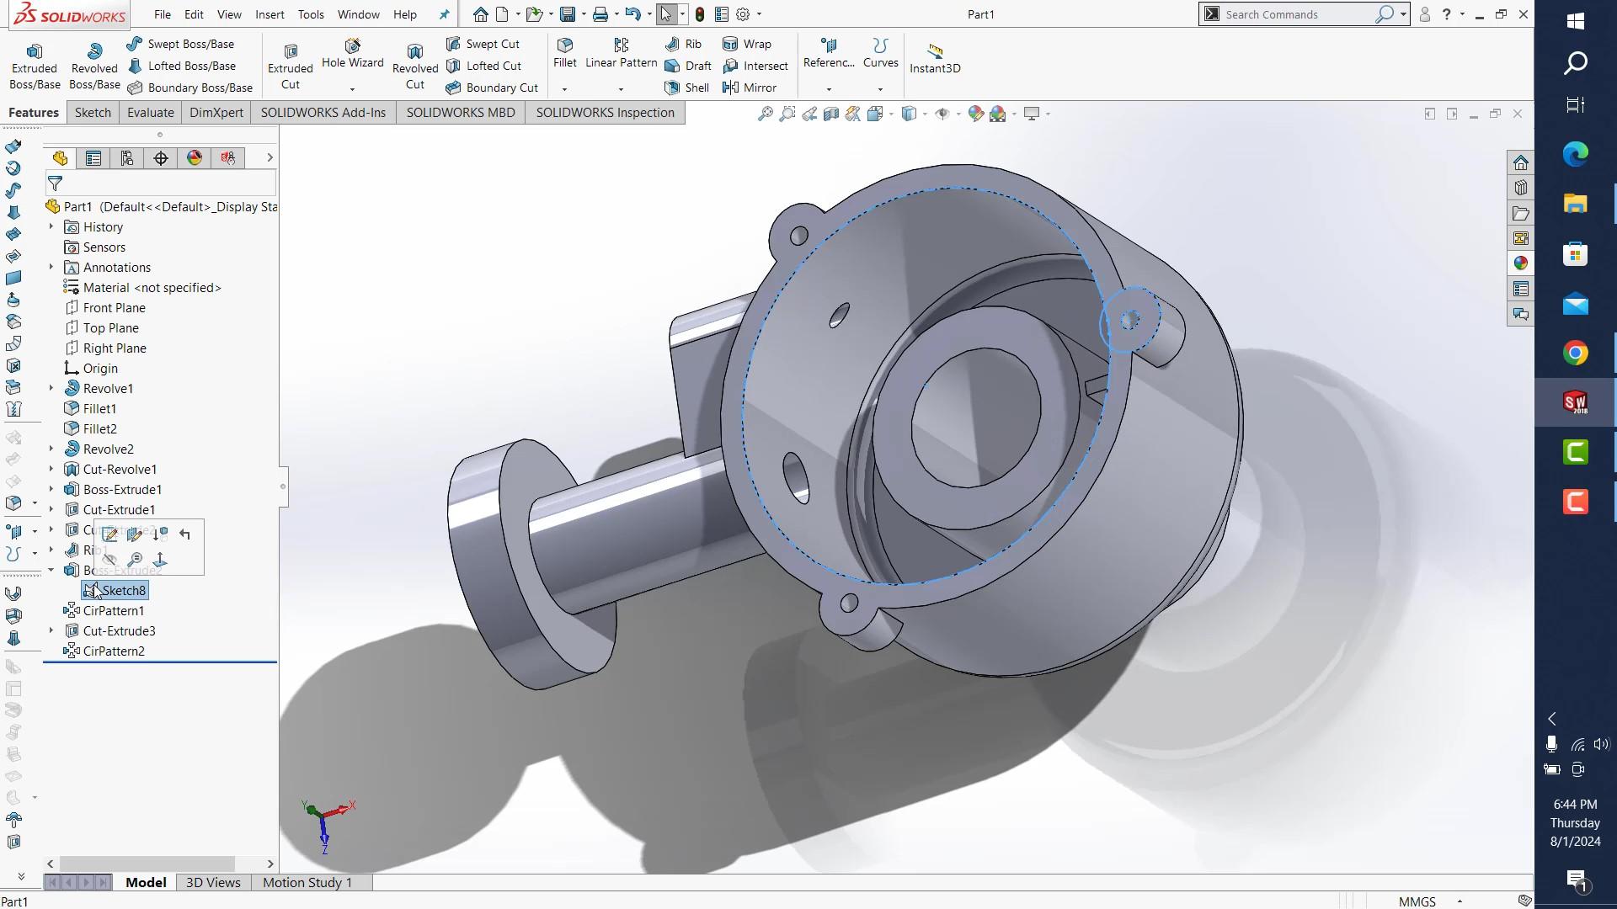Toggle the feature tree filter icon
Image resolution: width=1617 pixels, height=909 pixels.
click(56, 183)
